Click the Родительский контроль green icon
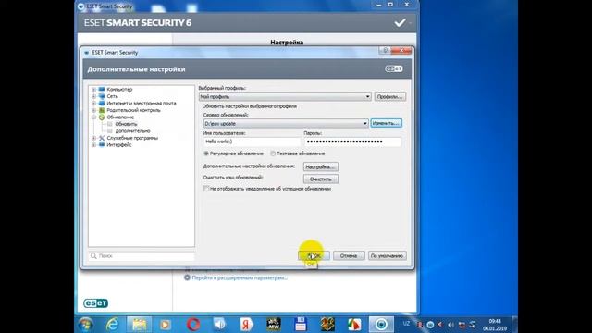592x333 pixels. pos(102,110)
